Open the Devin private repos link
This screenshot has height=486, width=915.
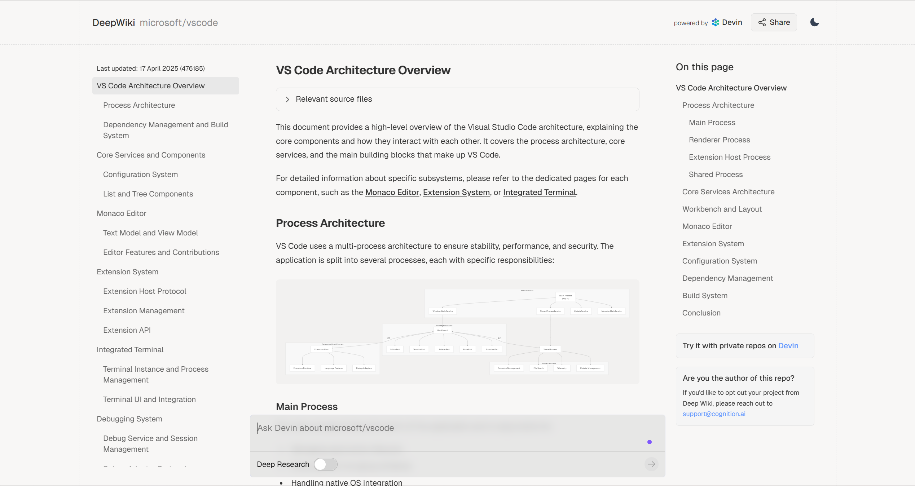(x=788, y=346)
